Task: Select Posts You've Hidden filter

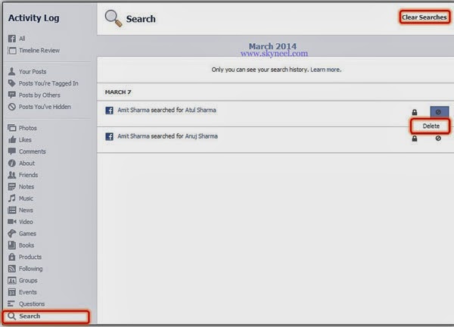Action: coord(45,107)
